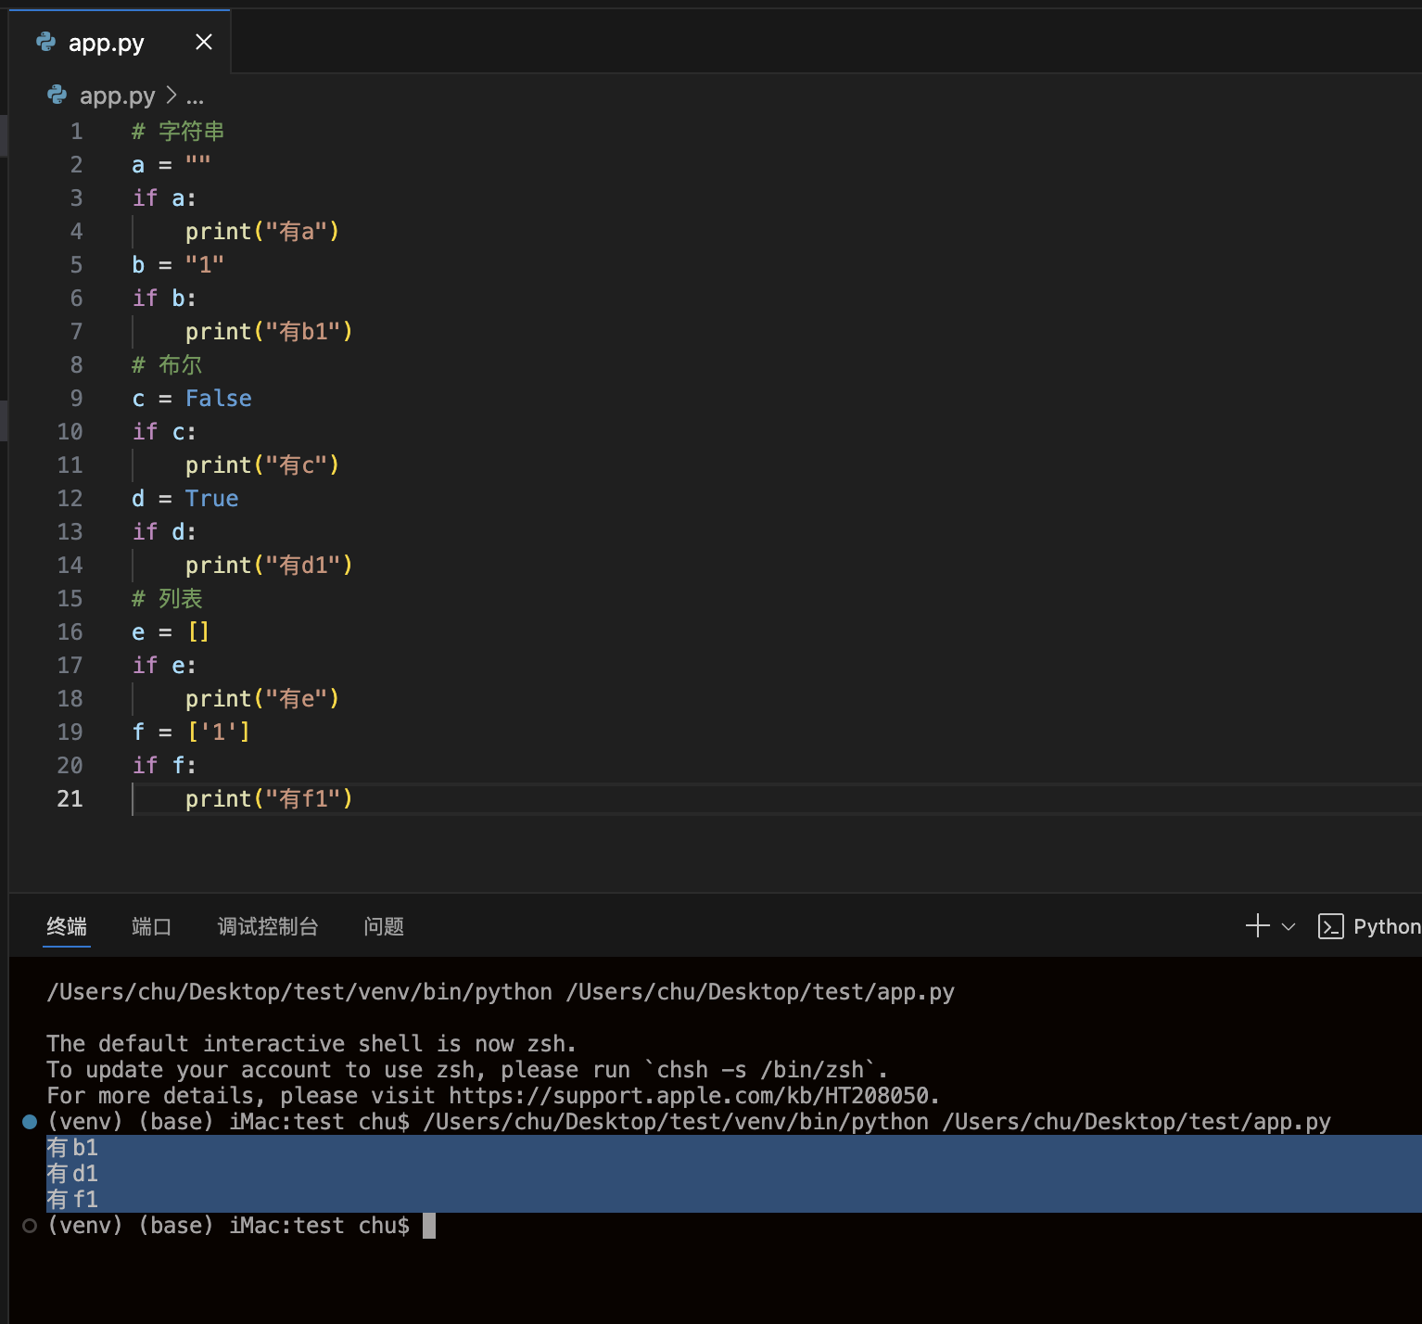Expand the breadcrumb ellipsis symbol list
The height and width of the screenshot is (1324, 1422).
coord(195,96)
